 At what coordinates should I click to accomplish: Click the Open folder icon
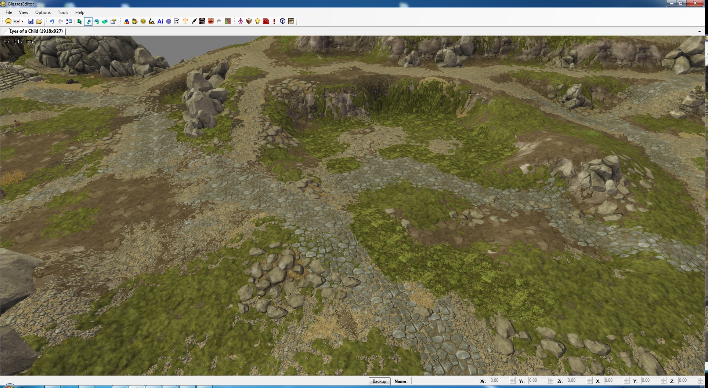coord(39,22)
